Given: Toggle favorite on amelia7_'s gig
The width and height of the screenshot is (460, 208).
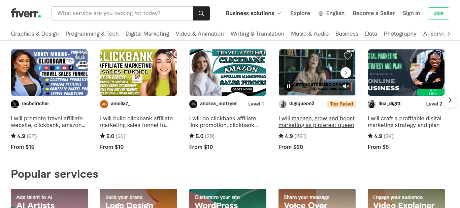Looking at the screenshot, I should 169,56.
